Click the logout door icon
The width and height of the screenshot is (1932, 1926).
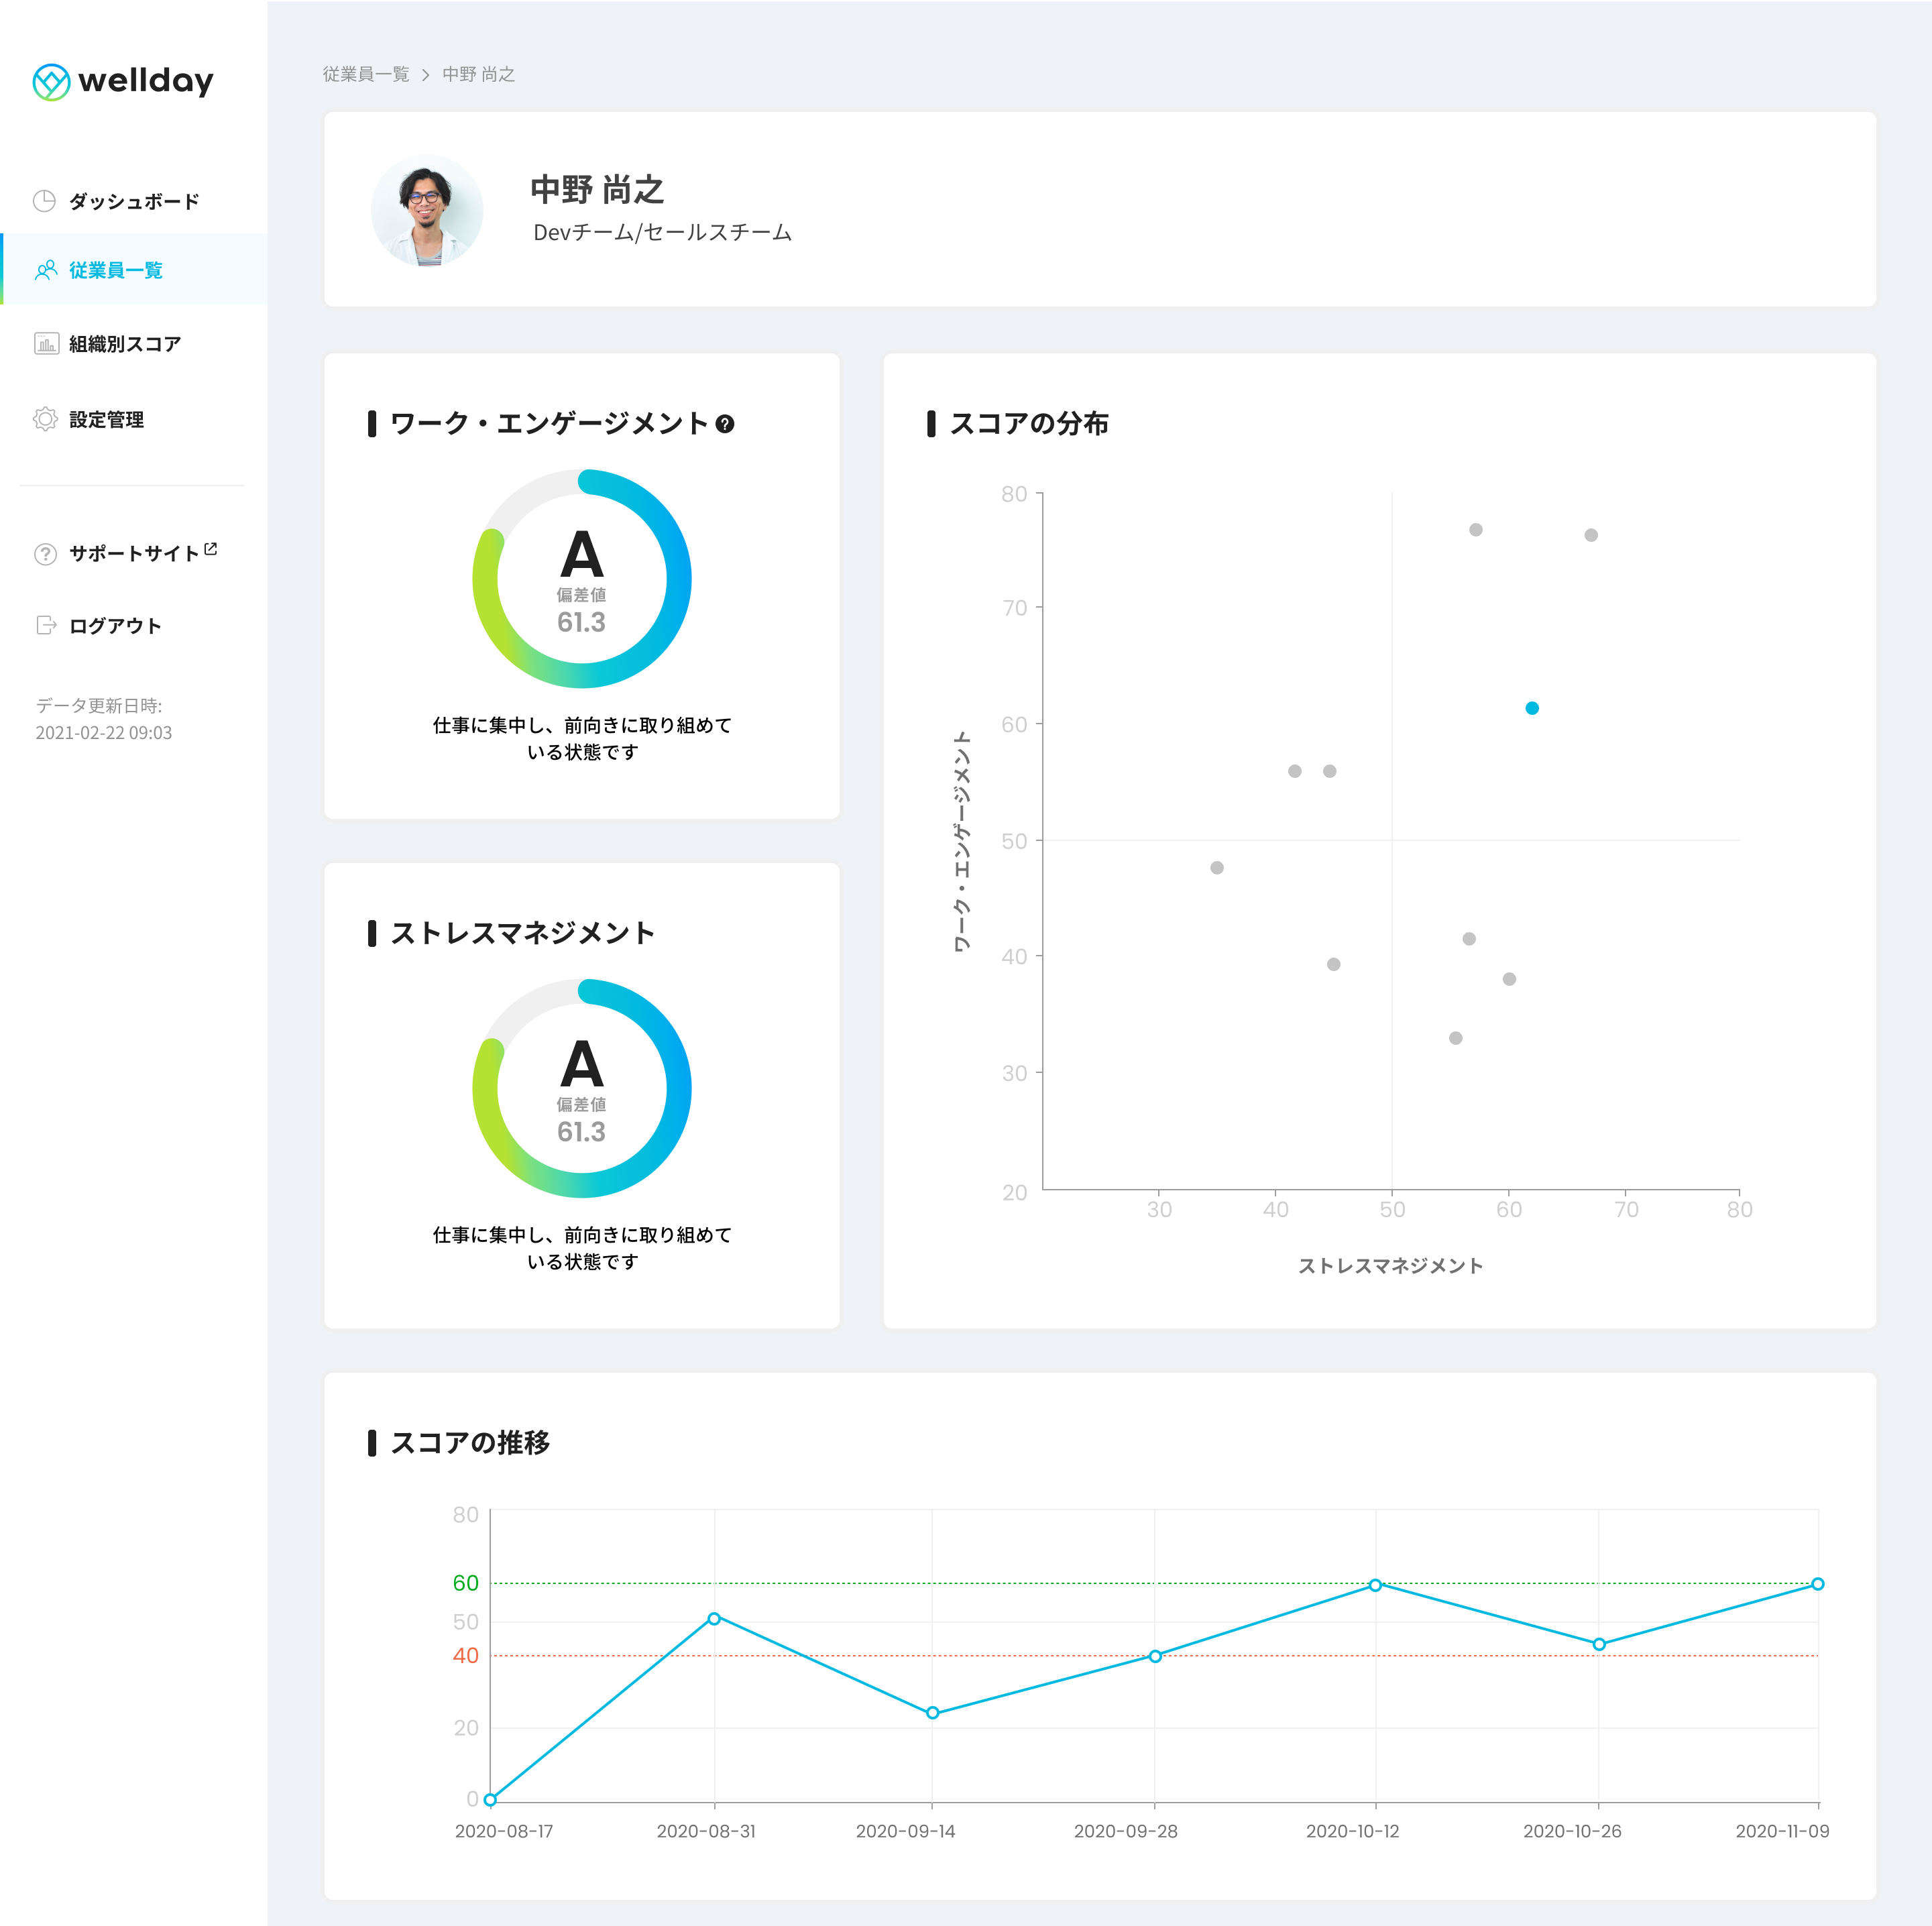(x=46, y=626)
